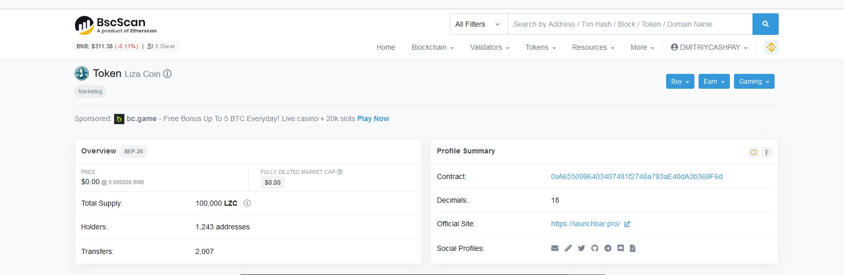This screenshot has height=275, width=844.
Task: Expand the Buy dropdown button
Action: coord(680,82)
